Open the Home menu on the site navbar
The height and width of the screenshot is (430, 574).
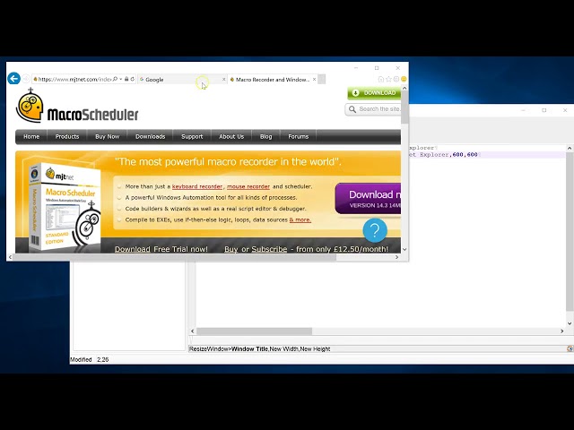(x=31, y=136)
